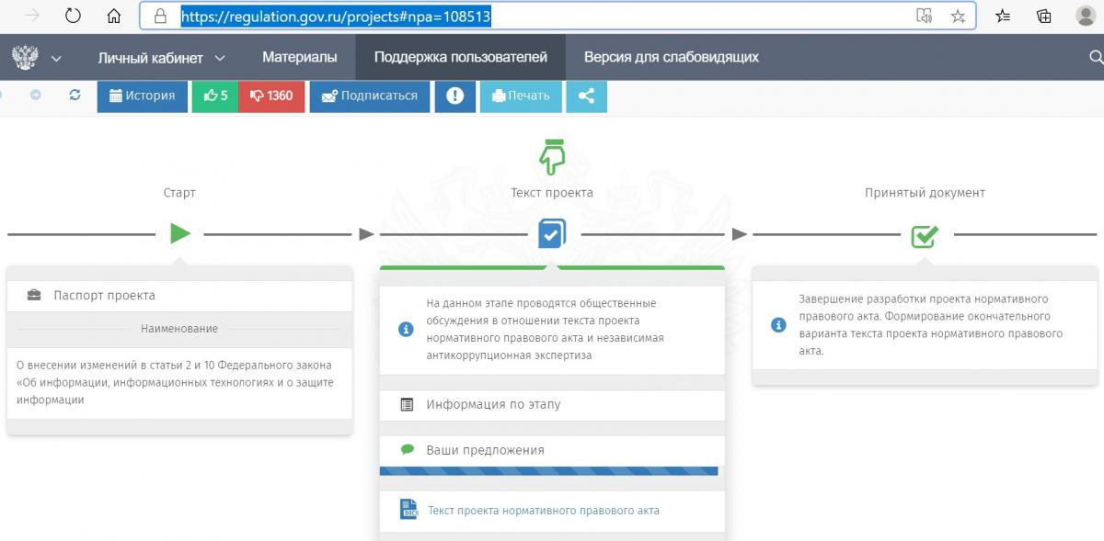
Task: Click the share icon button
Action: tap(586, 96)
